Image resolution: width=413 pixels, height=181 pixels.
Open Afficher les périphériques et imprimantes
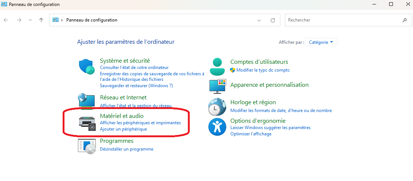[141, 123]
